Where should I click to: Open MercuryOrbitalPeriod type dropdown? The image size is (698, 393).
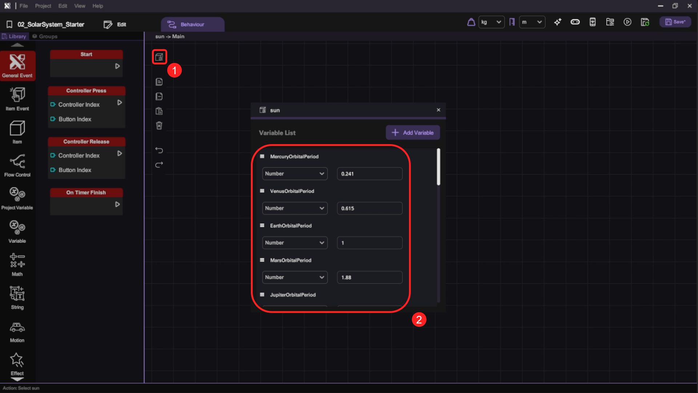(294, 174)
